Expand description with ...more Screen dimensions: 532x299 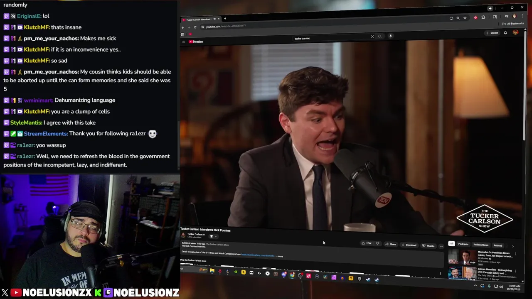click(x=280, y=256)
